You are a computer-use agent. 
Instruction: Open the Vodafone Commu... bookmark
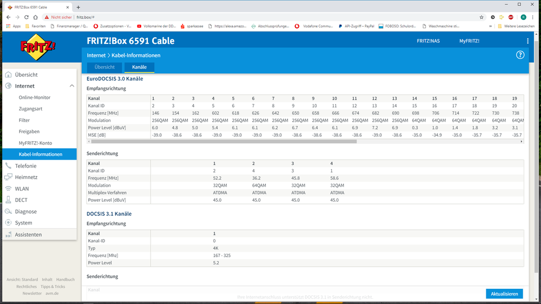click(314, 26)
